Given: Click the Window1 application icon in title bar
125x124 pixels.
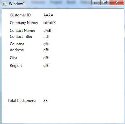Looking at the screenshot, I should click(x=5, y=4).
